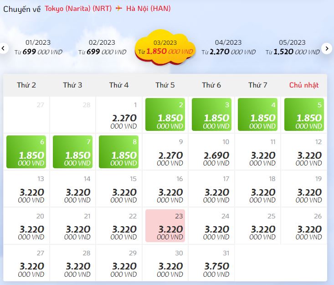
Task: Click the Thứ 7 column header
Action: point(258,85)
